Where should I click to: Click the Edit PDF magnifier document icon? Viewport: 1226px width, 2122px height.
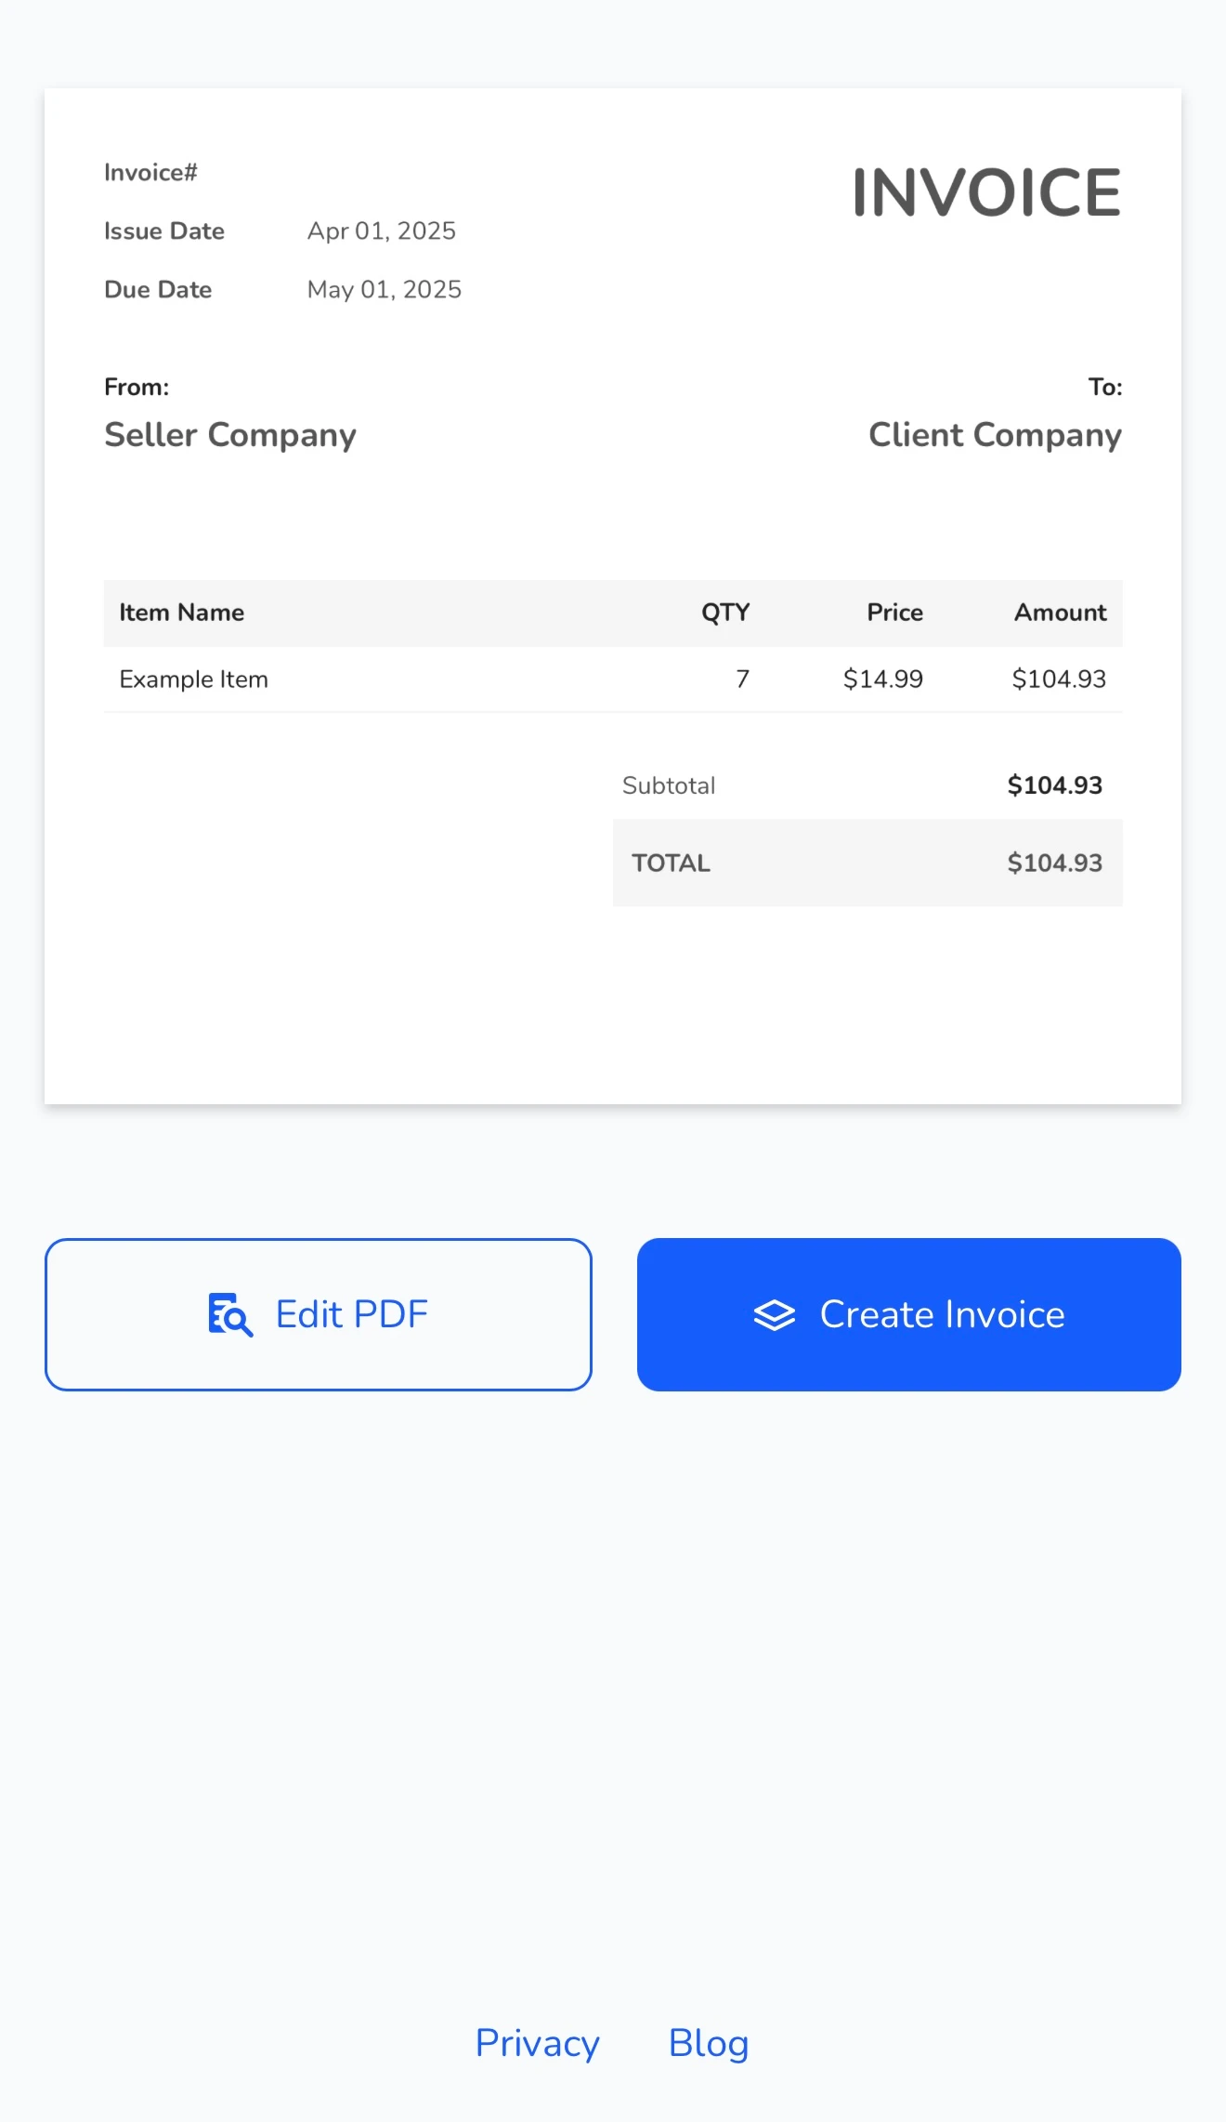(x=230, y=1315)
